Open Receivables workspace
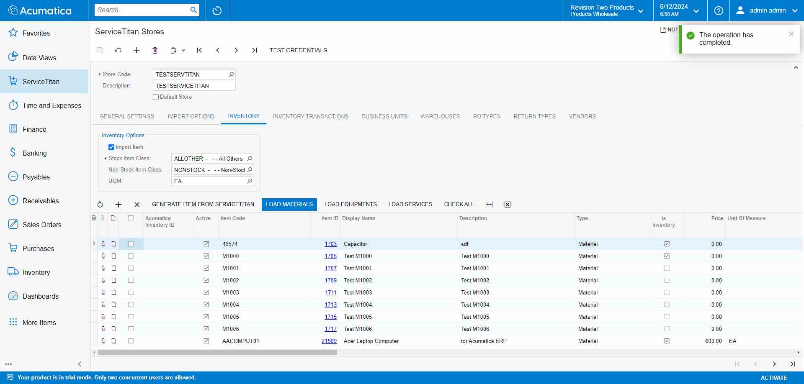Viewport: 804px width, 384px height. [44, 201]
